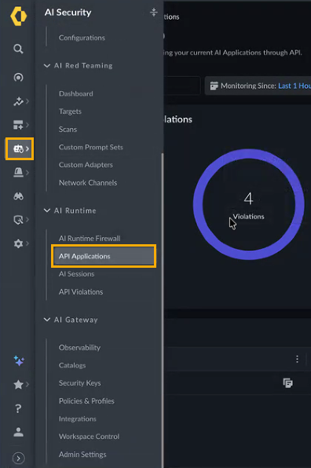This screenshot has width=311, height=468.
Task: Open Policies & Profiles
Action: (x=86, y=400)
